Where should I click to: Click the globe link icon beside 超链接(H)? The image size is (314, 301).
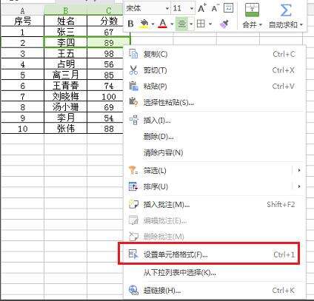[133, 290]
